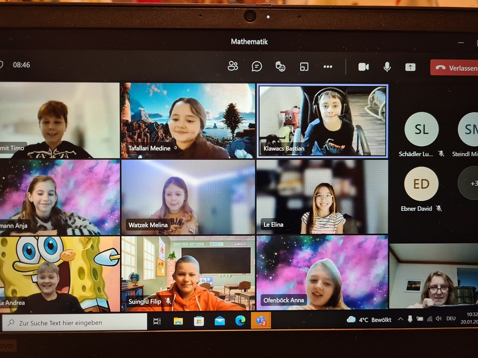Launch Microsoft Edge from the taskbar
Image resolution: width=478 pixels, height=358 pixels.
click(x=240, y=321)
